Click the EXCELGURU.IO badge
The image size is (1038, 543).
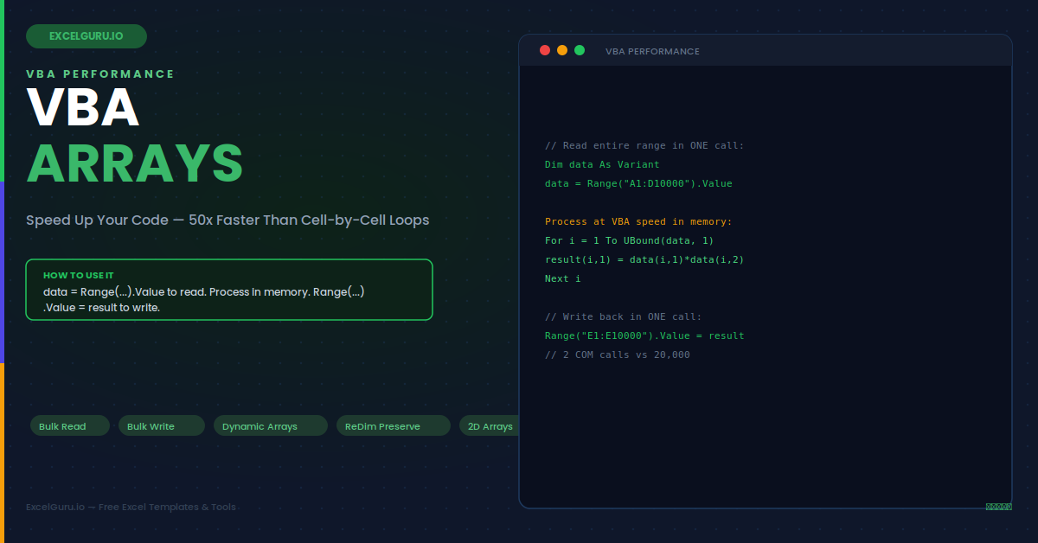(x=86, y=36)
